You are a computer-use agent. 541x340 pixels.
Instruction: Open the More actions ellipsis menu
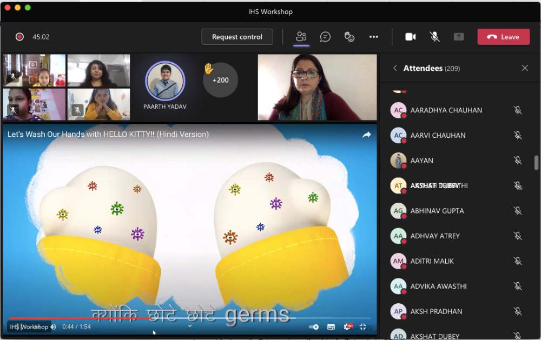tap(374, 37)
